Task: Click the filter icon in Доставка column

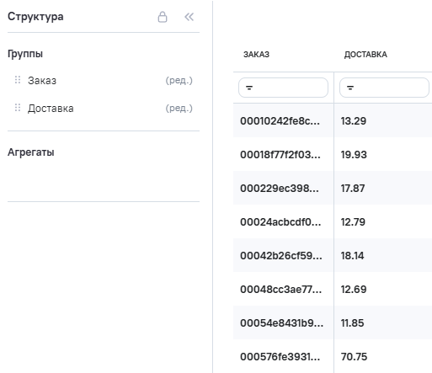Action: (350, 88)
